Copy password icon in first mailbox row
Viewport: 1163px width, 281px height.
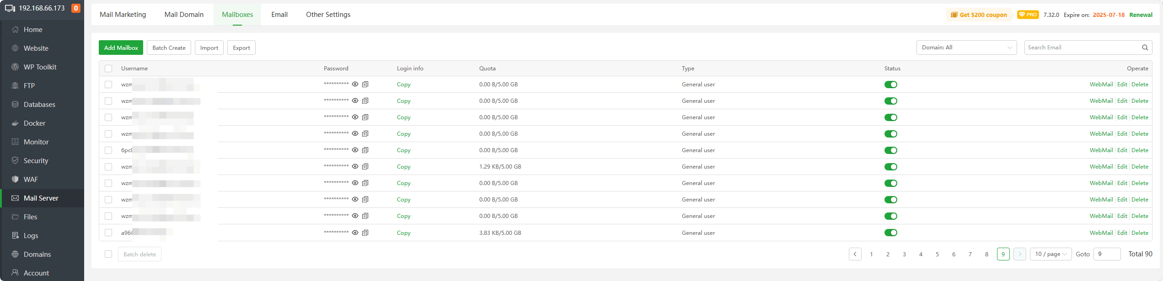pos(365,85)
